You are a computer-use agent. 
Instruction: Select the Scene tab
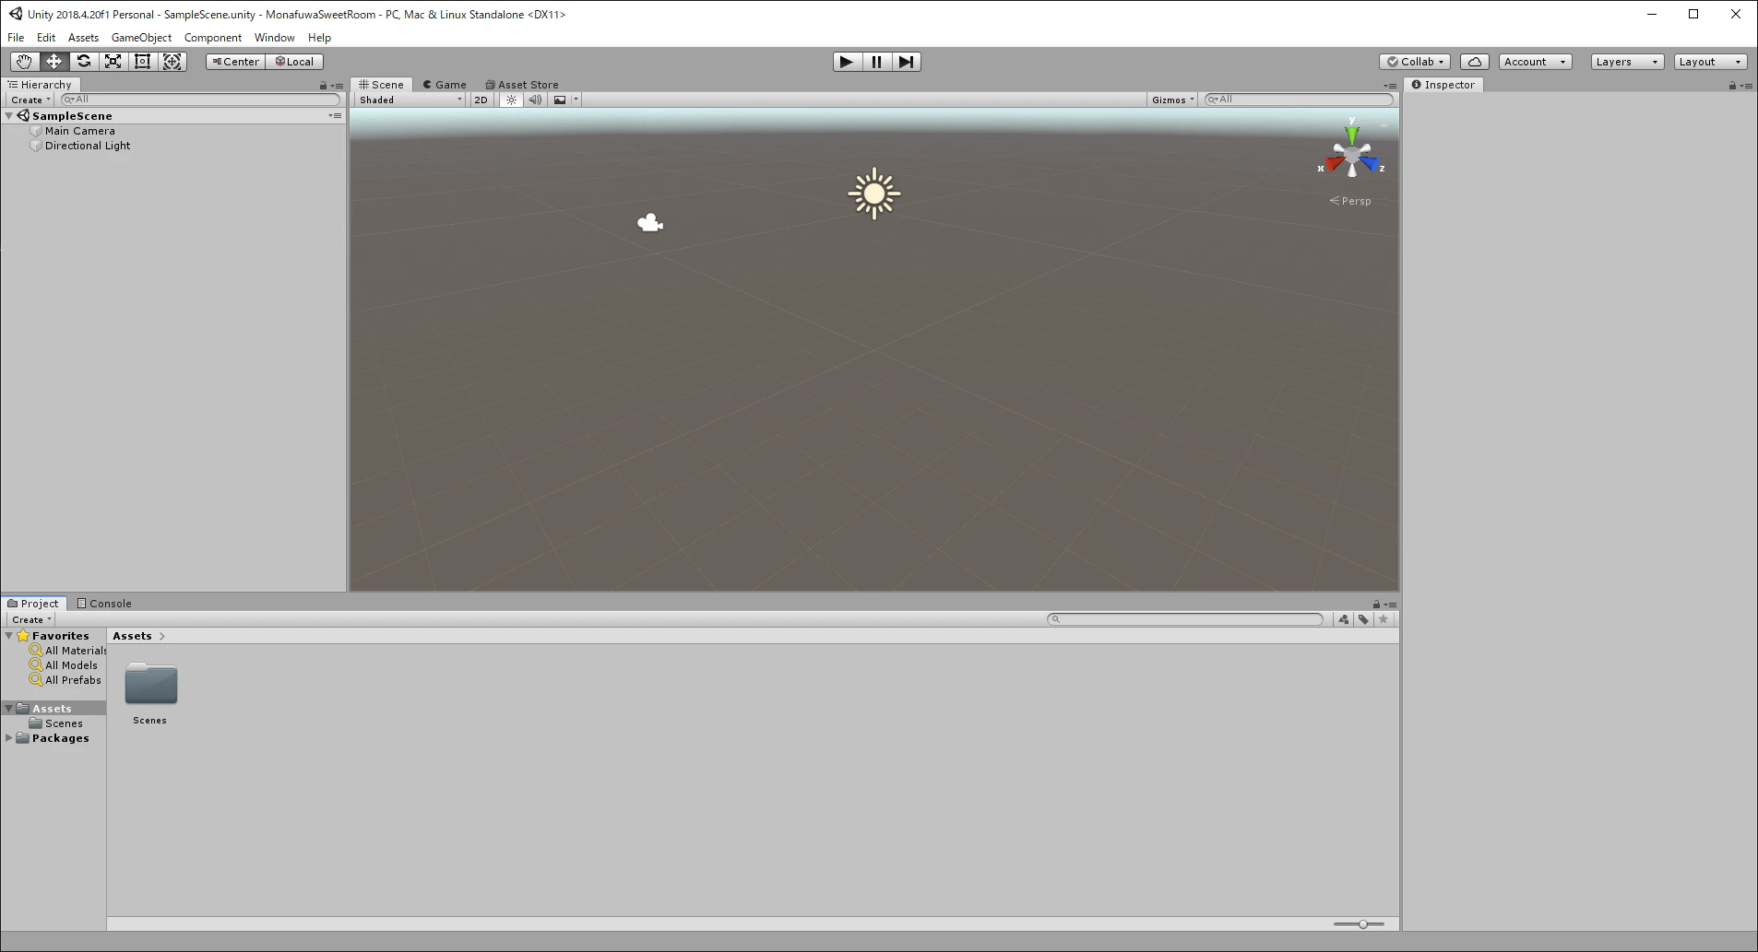click(382, 85)
